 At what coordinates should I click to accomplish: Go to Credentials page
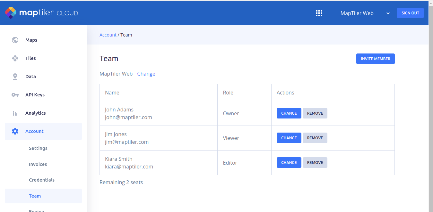tap(42, 180)
